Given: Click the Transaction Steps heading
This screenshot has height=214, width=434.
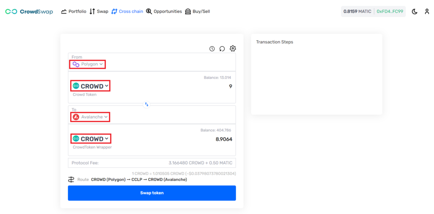Looking at the screenshot, I should pos(275,42).
